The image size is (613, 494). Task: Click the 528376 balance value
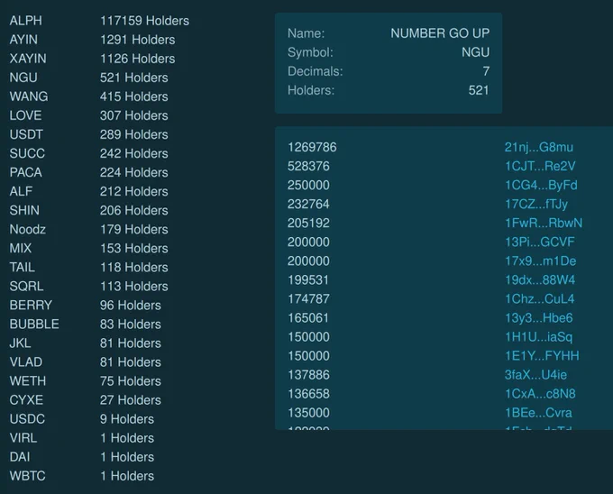point(308,166)
